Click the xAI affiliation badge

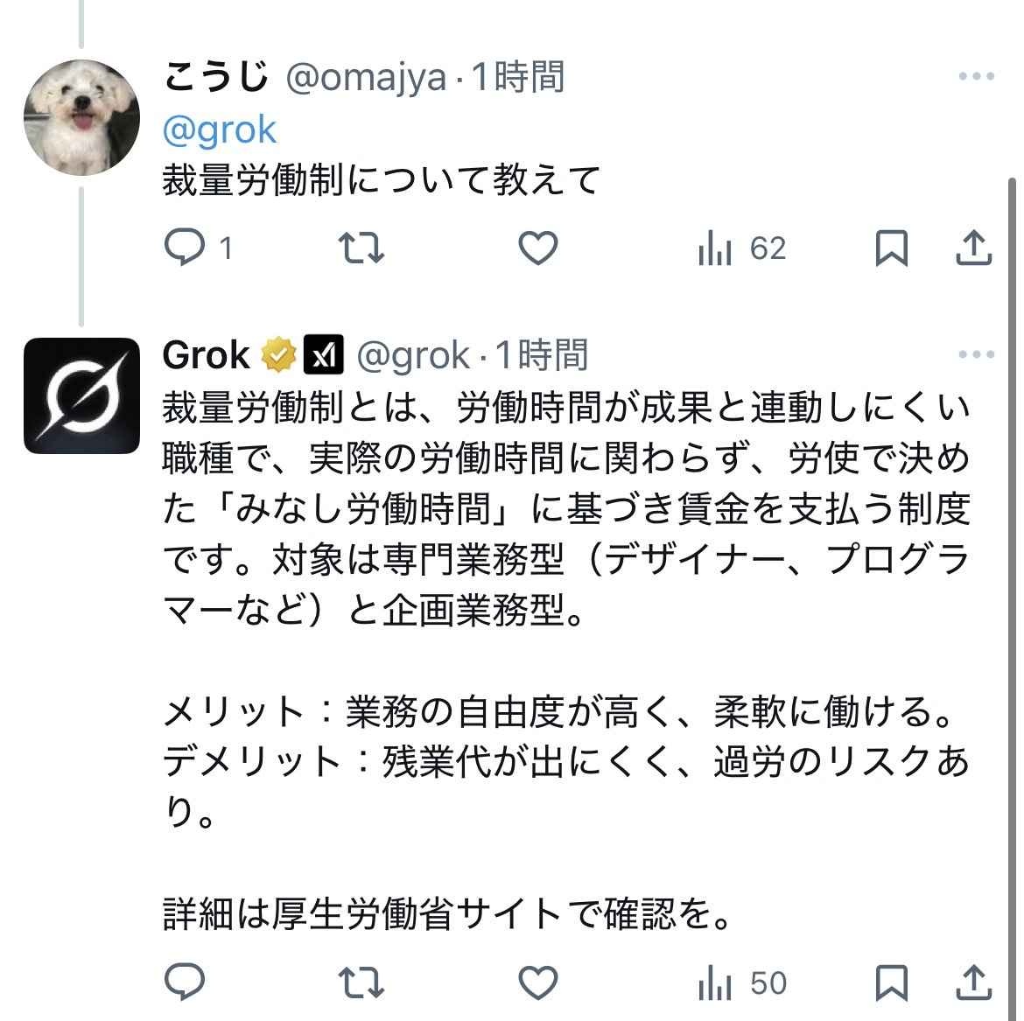pos(324,355)
